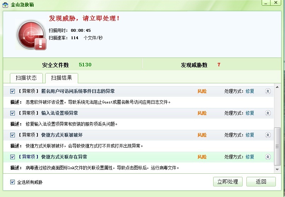Select the 快捷方式关联存在异常 item title
285x197 pixels.
(x=64, y=157)
